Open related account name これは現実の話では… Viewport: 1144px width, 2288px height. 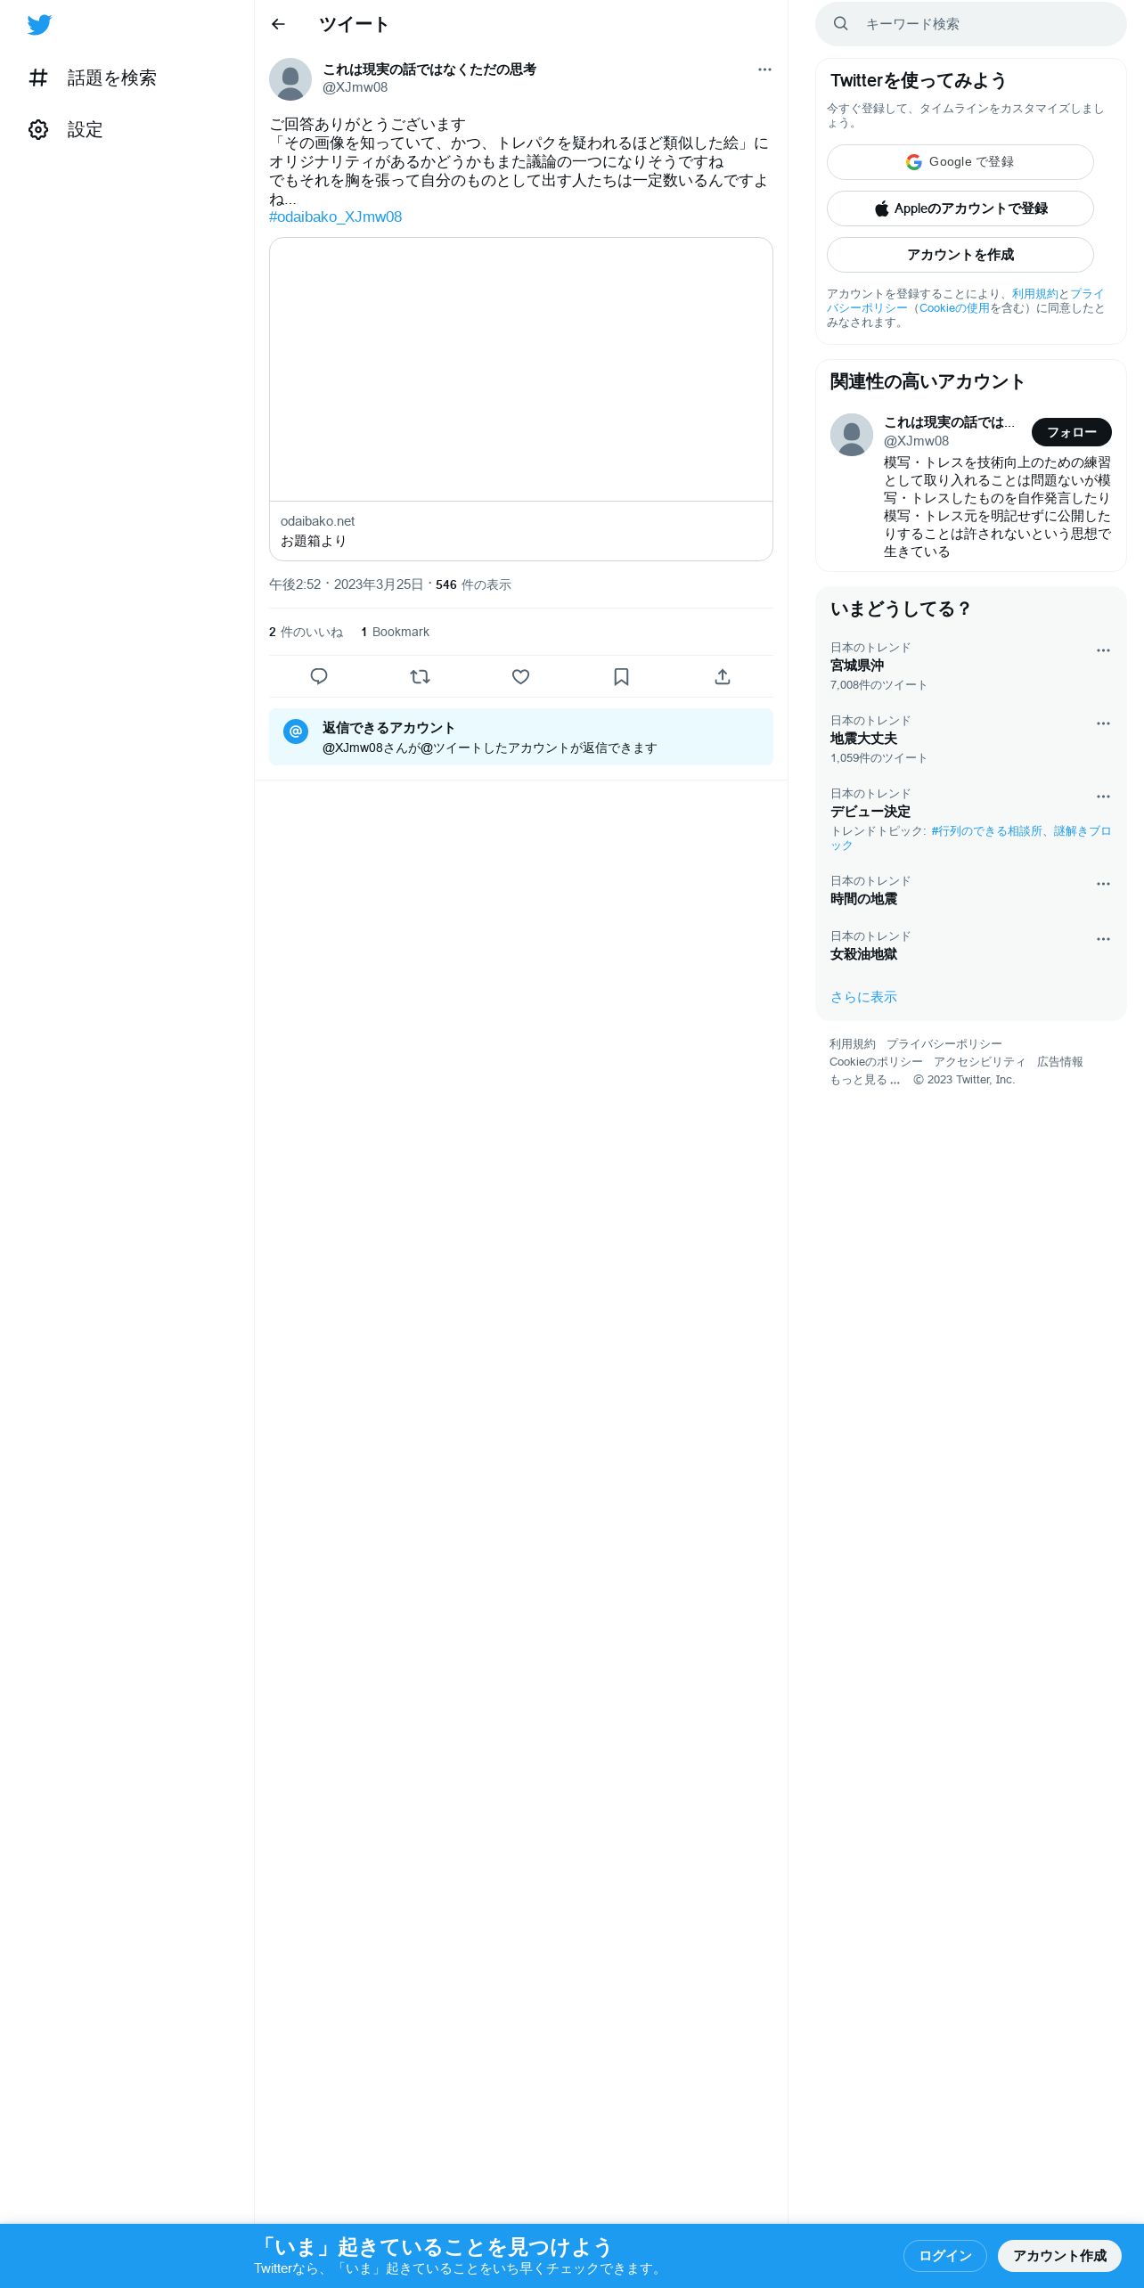(949, 422)
